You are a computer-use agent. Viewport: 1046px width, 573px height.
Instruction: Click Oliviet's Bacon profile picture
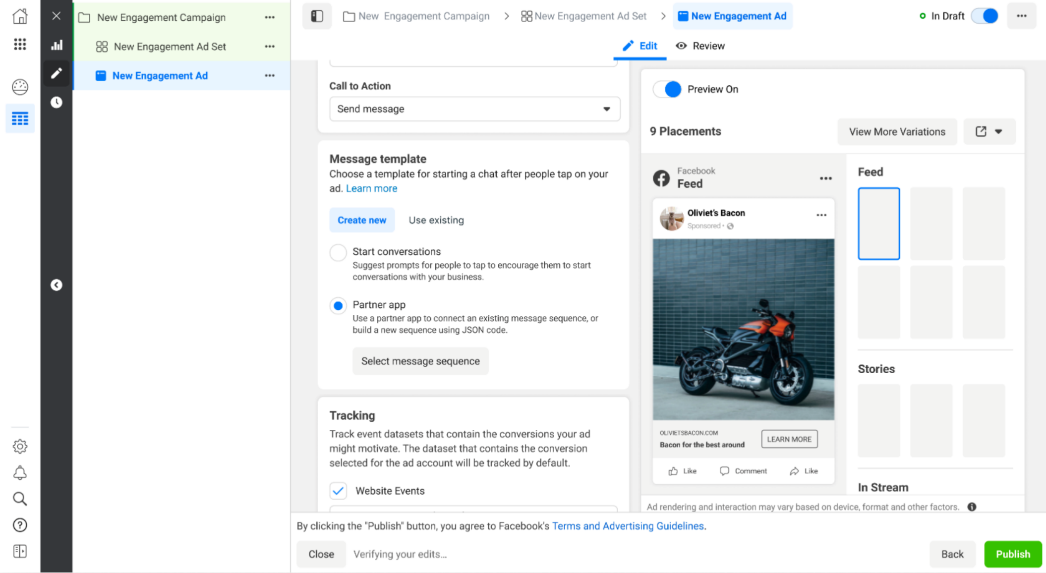(671, 219)
